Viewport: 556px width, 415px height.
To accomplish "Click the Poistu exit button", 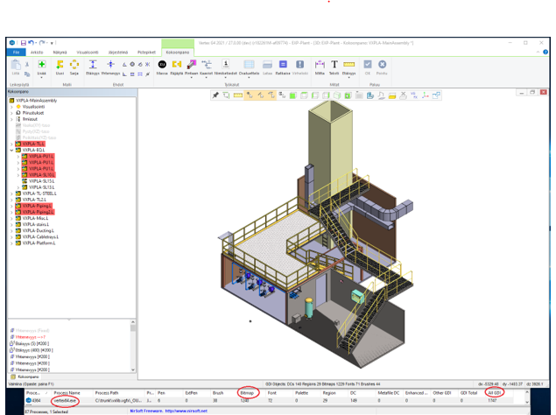I will [383, 66].
